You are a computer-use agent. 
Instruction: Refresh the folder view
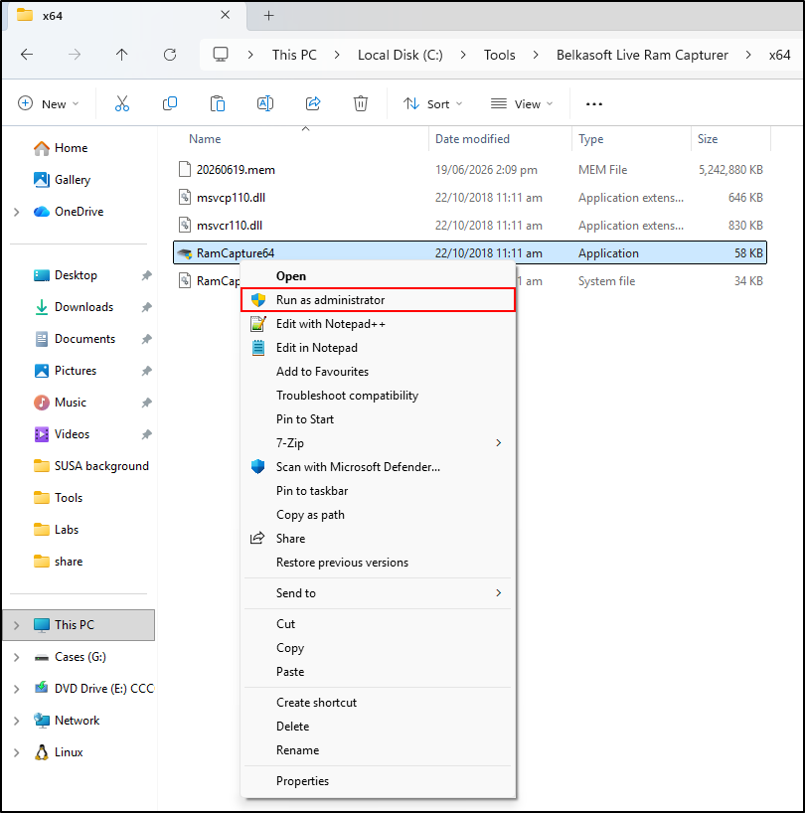click(x=170, y=55)
